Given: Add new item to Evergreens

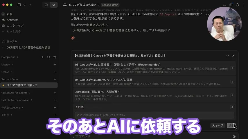Looking at the screenshot, I should click(x=43, y=57).
